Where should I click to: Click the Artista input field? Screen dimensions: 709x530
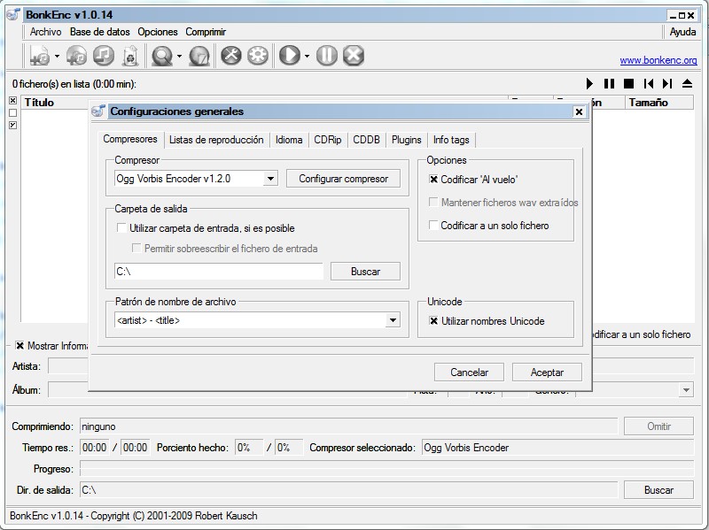[x=68, y=365]
